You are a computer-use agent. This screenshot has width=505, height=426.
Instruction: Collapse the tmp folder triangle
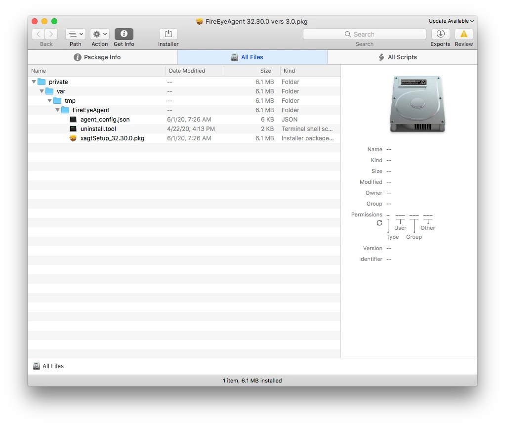(x=49, y=100)
